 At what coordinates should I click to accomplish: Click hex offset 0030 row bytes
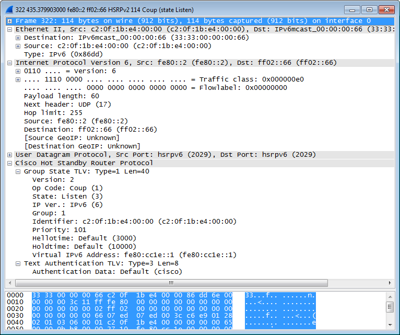coord(132,316)
